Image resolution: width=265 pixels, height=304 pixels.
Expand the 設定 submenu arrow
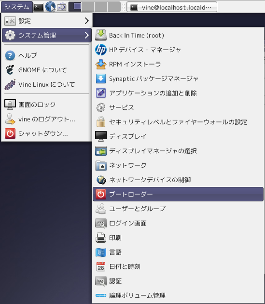[87, 21]
